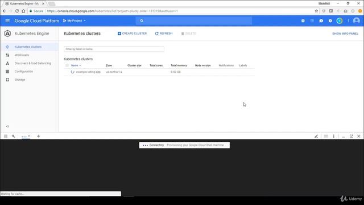
Task: Open the user account avatar
Action: pyautogui.click(x=357, y=20)
